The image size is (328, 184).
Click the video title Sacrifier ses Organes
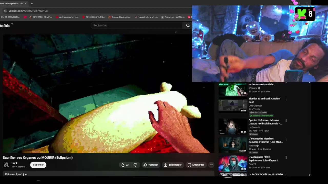pos(38,157)
